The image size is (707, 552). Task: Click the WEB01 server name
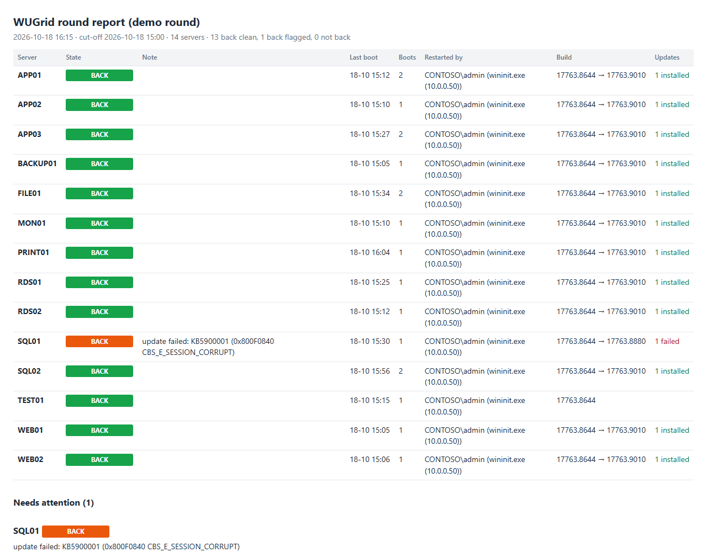30,430
